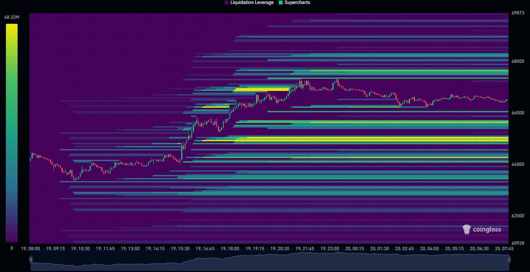Image resolution: width=530 pixels, height=272 pixels.
Task: Toggle the Liquidation Leverage legend series
Action: pyautogui.click(x=249, y=3)
